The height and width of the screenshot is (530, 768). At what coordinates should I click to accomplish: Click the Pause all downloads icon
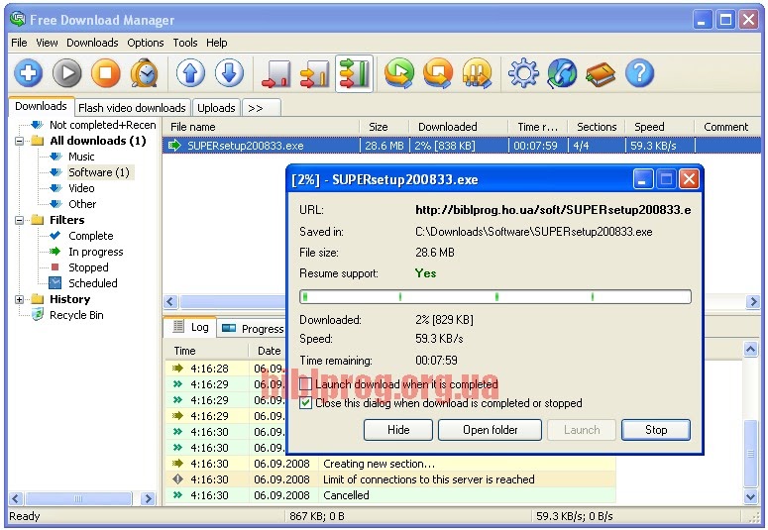pos(477,73)
